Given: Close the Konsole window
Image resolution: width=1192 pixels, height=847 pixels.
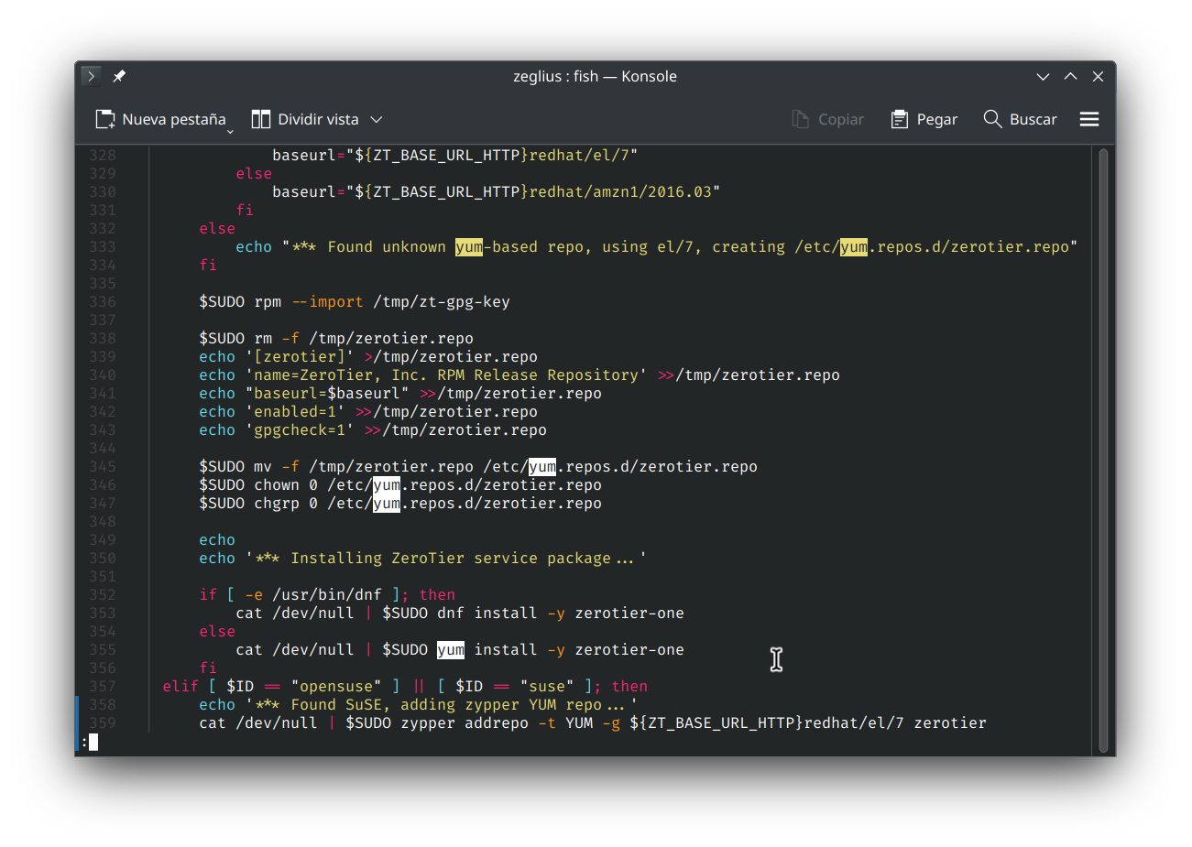Looking at the screenshot, I should click(1098, 76).
